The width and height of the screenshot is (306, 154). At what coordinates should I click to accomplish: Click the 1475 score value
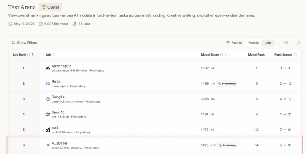(205, 145)
